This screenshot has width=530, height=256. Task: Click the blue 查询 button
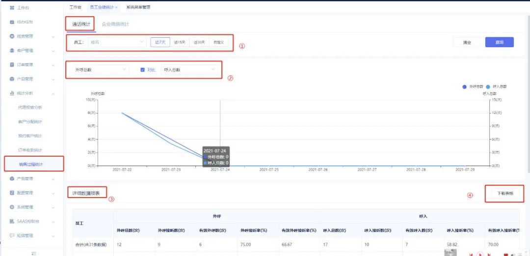coord(499,42)
